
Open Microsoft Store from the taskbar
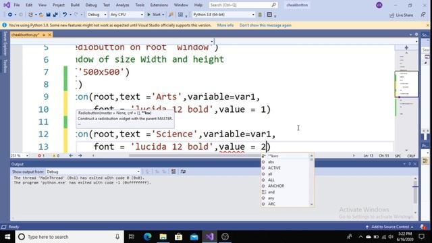point(178,237)
